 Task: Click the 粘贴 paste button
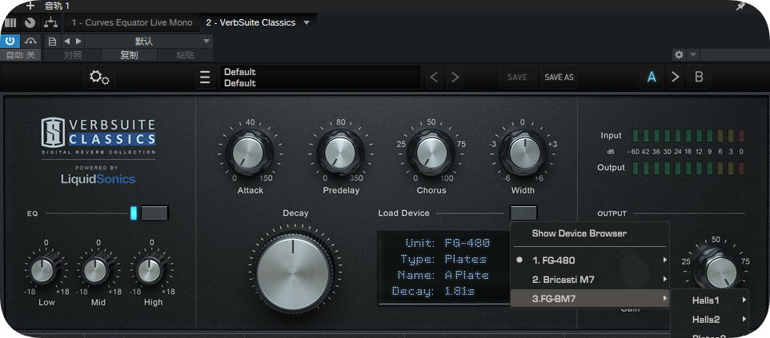pyautogui.click(x=185, y=55)
